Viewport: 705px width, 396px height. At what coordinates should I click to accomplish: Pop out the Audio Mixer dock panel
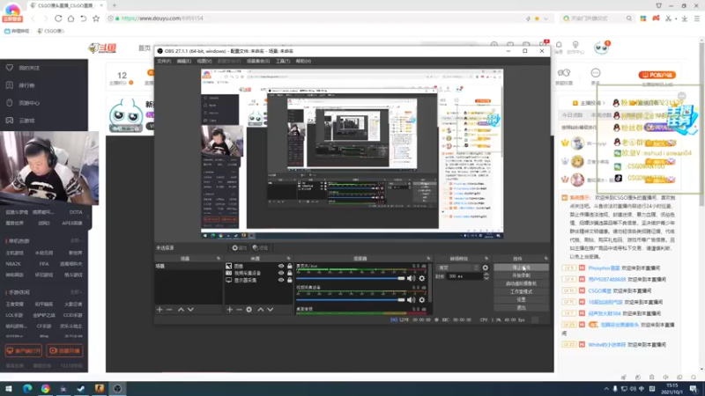[428, 259]
